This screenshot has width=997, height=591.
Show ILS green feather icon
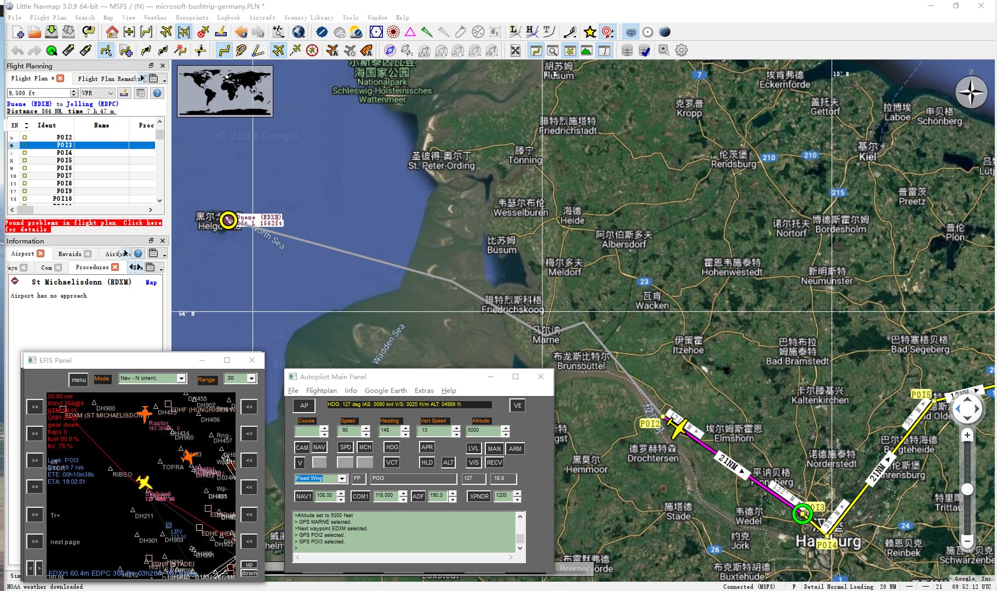point(427,32)
